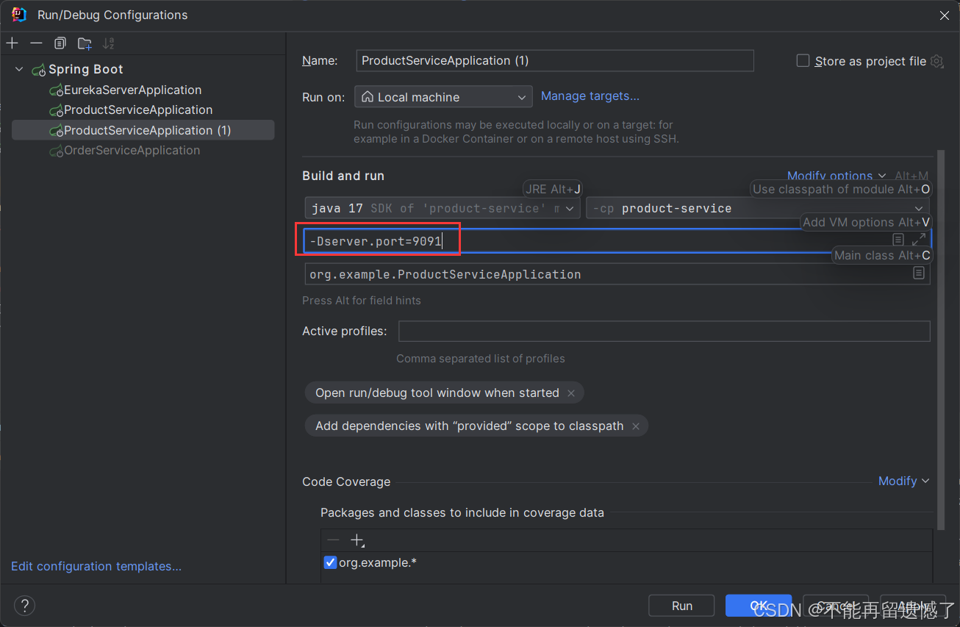The image size is (960, 627).
Task: Uncheck the org.example.* coverage pattern
Action: point(330,562)
